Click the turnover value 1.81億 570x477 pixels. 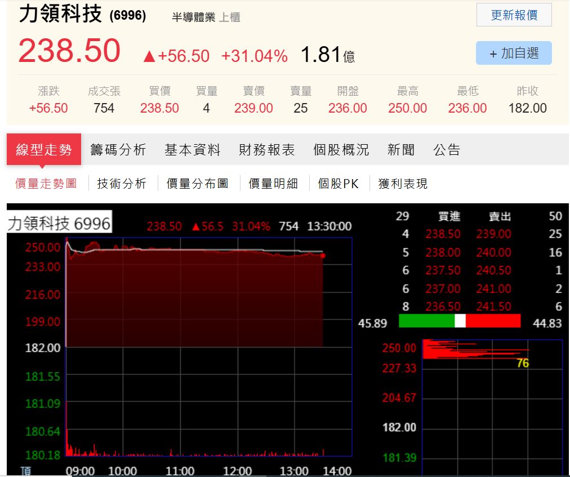328,55
